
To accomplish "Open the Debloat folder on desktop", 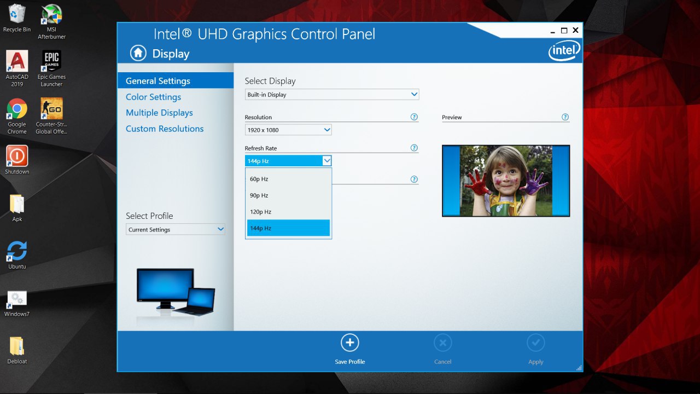I will click(17, 350).
